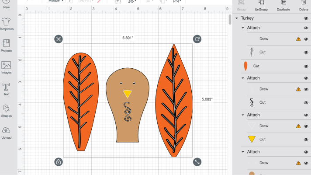Click the rotate handle on selection box
Viewport: 311px width, 175px height.
pyautogui.click(x=197, y=39)
